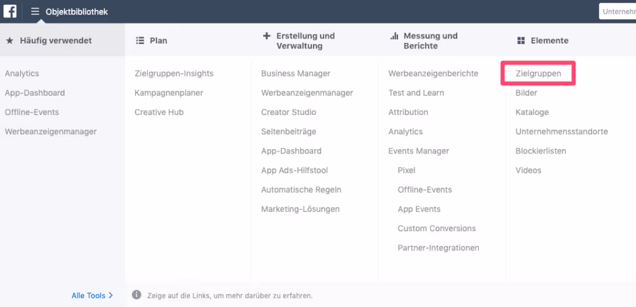Open Kampagnenplaner
The height and width of the screenshot is (307, 636).
[169, 93]
